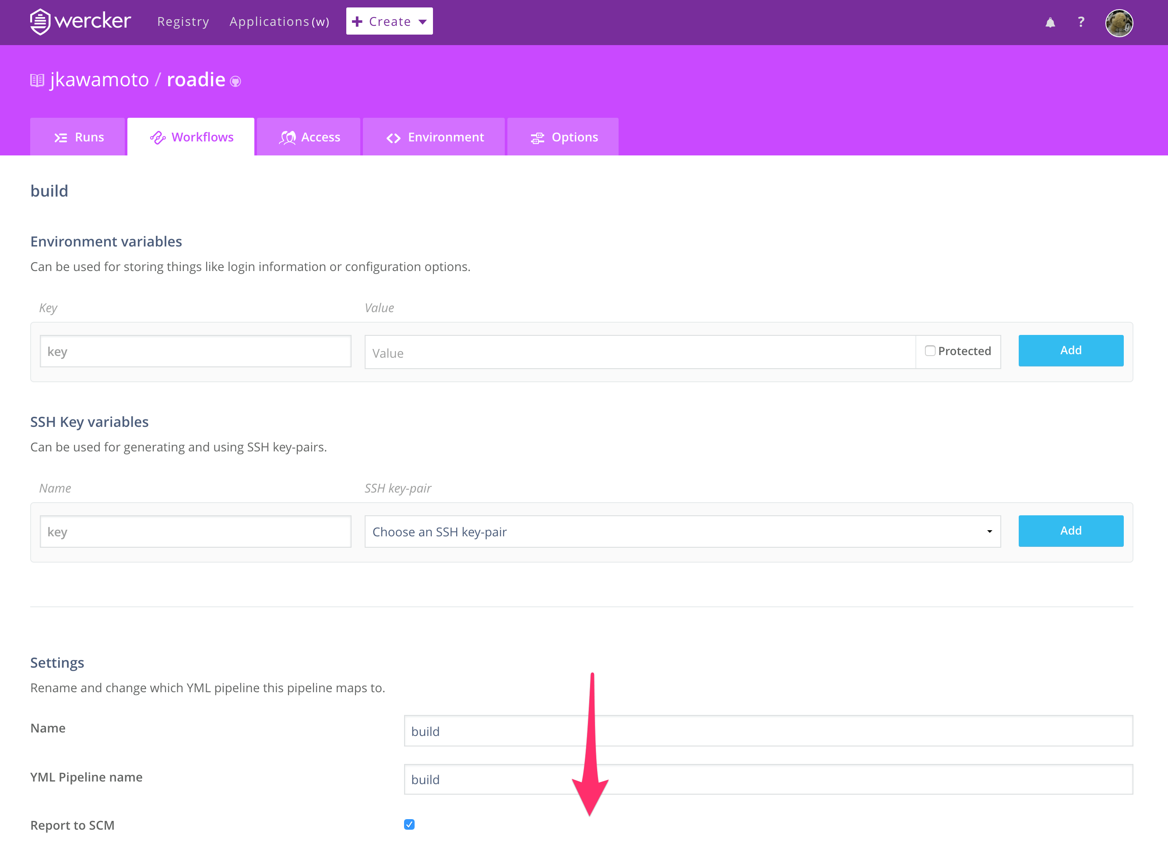This screenshot has width=1168, height=852.
Task: Open the user avatar menu
Action: [1119, 23]
